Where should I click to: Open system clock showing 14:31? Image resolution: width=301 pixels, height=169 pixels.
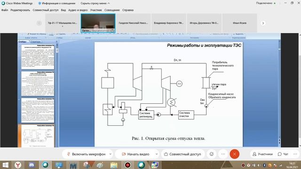(x=292, y=165)
